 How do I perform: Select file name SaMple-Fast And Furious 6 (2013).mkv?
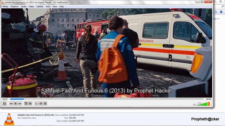(36, 115)
